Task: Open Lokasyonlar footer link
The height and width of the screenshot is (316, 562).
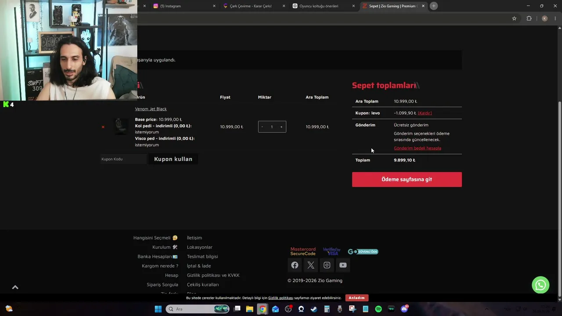Action: coord(200,247)
